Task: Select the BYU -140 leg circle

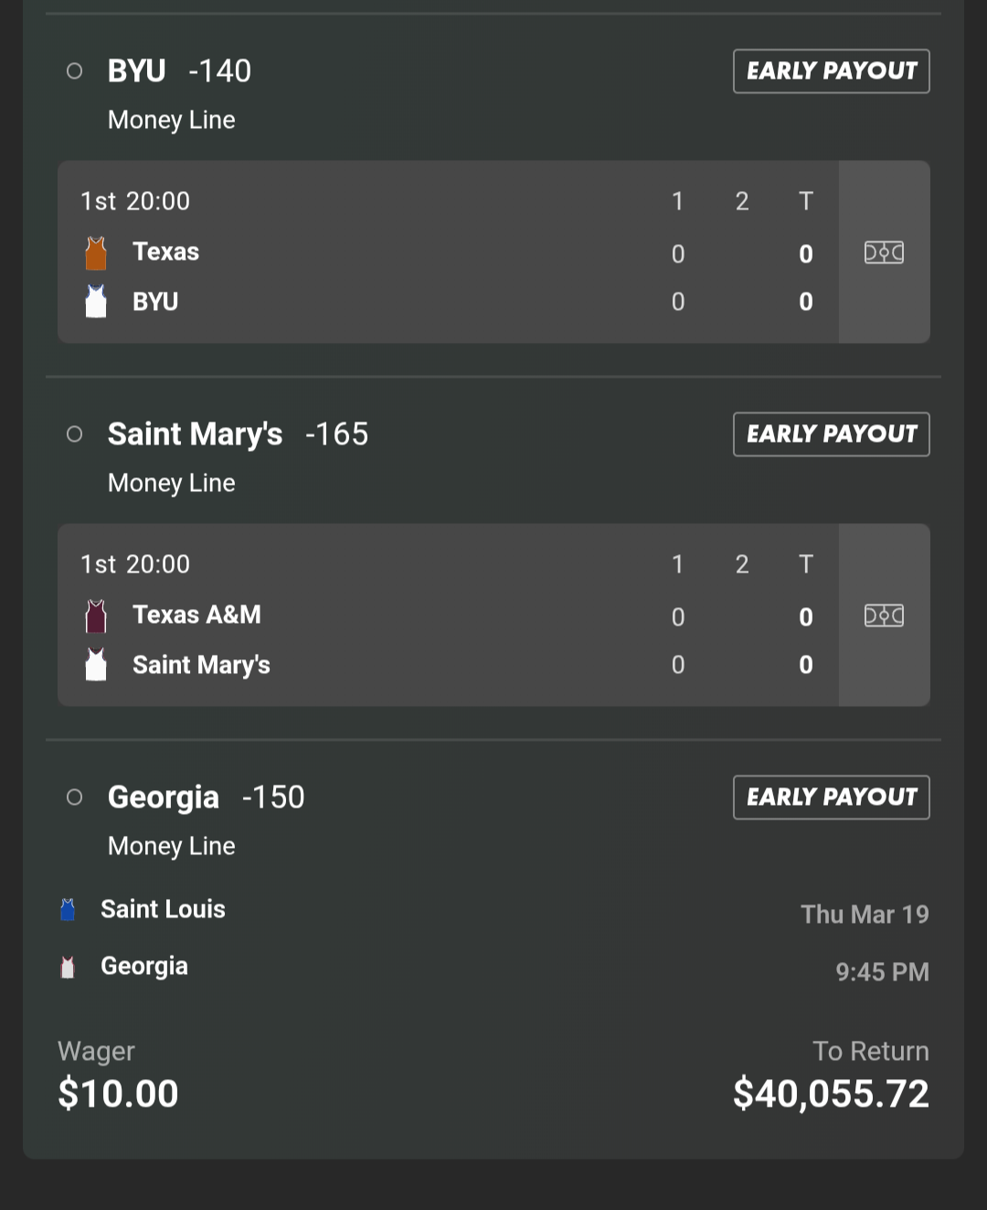Action: 75,71
